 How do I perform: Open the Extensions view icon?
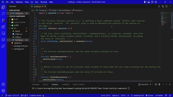(3, 27)
